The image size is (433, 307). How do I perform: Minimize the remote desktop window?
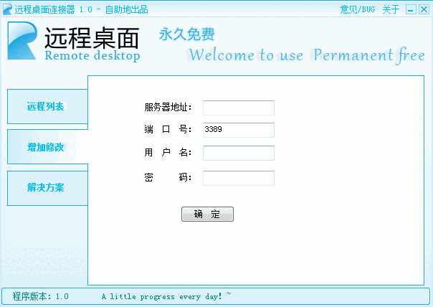(411, 9)
